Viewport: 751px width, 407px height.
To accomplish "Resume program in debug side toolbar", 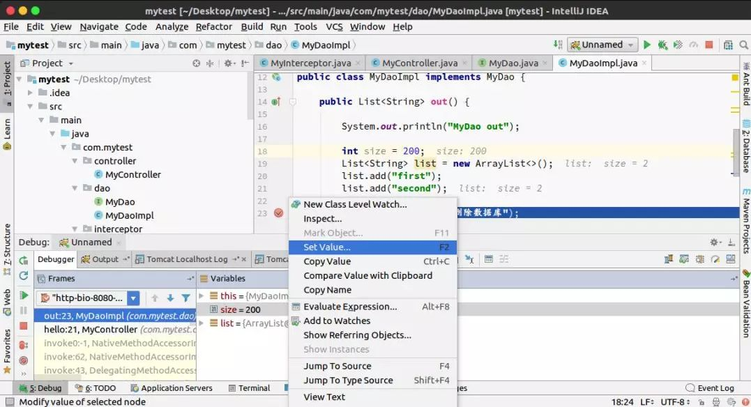I will (x=24, y=295).
